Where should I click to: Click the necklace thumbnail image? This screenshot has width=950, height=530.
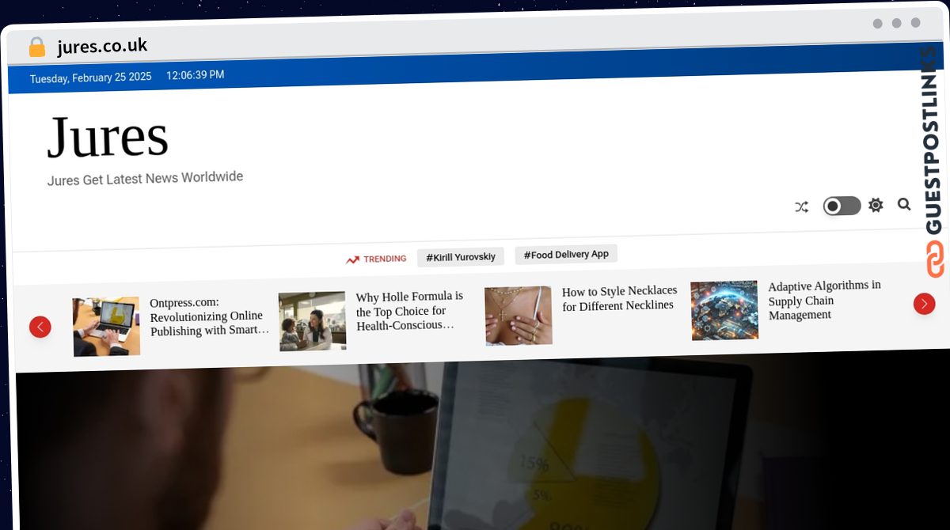519,316
